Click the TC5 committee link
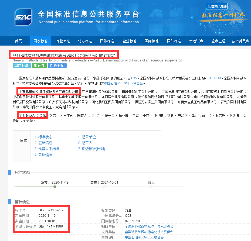 [134, 78]
